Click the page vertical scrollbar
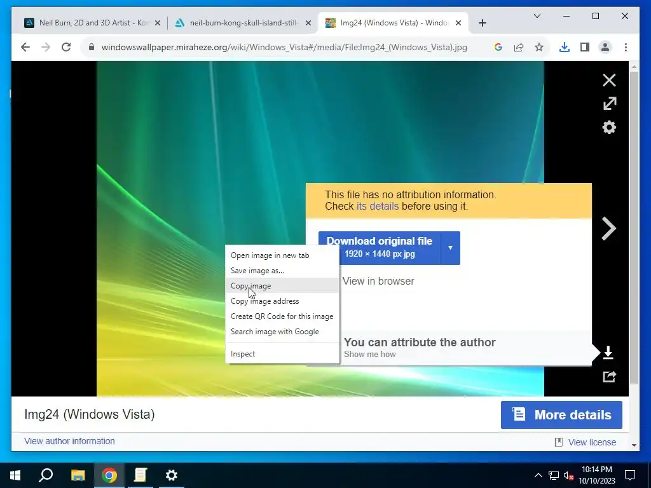Screen dimensions: 651x488 (x=634, y=228)
